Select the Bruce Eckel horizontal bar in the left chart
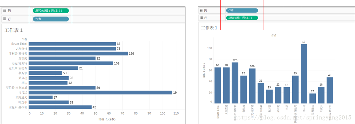 coord(72,44)
